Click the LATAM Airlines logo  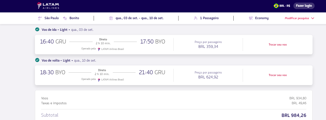click(48, 6)
